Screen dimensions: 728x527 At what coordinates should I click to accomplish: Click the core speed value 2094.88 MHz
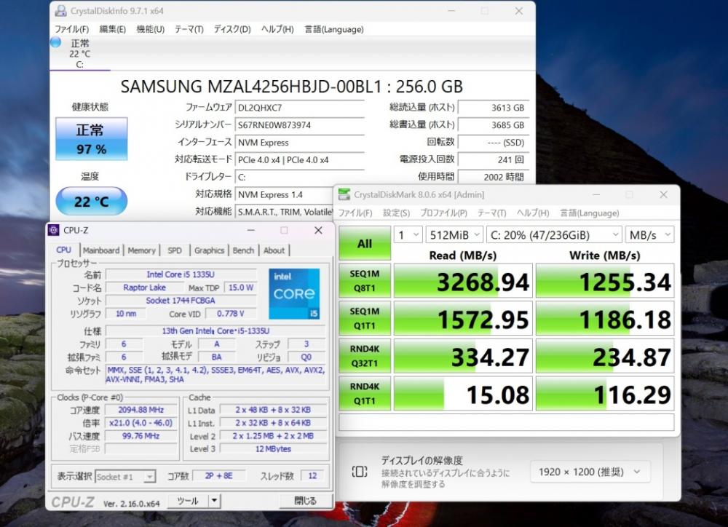pos(141,410)
